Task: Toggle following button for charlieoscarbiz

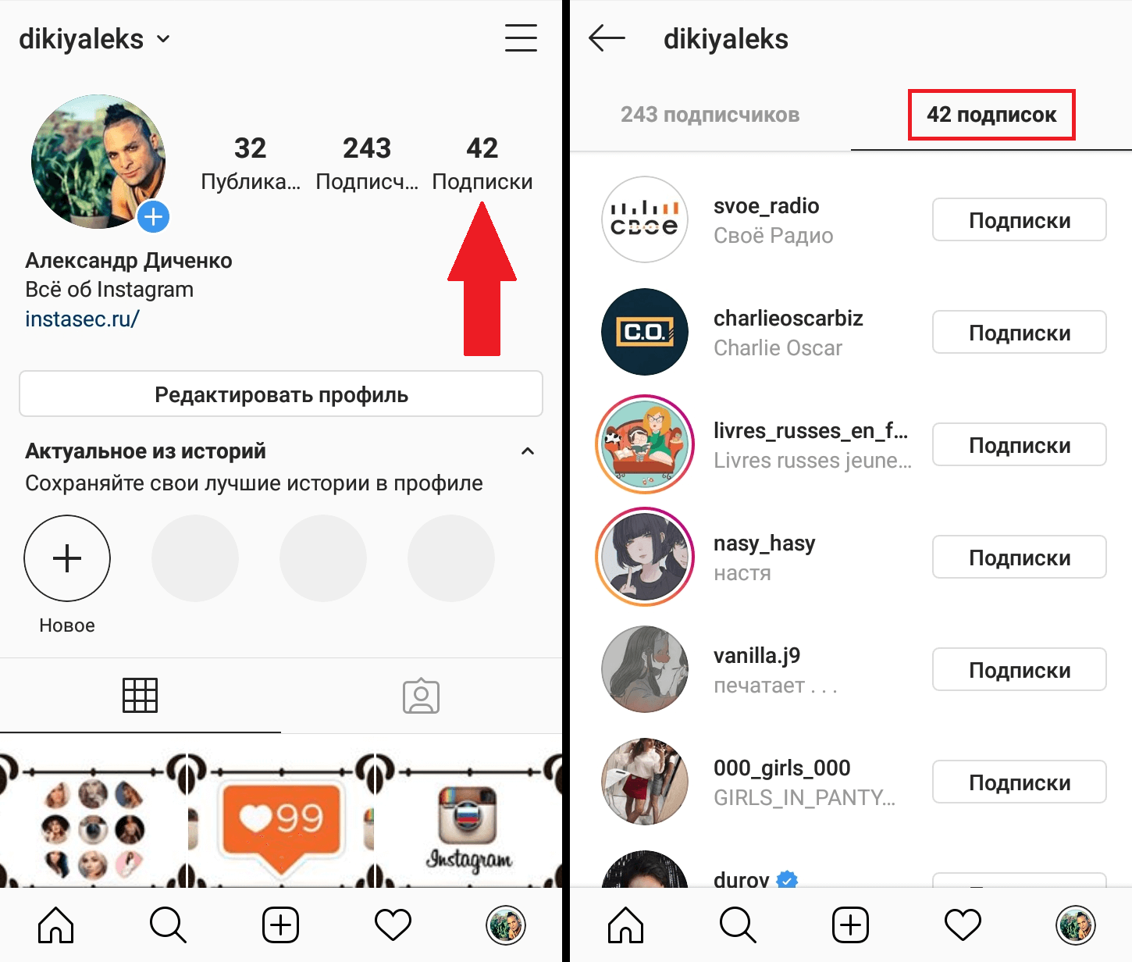Action: click(x=1019, y=333)
